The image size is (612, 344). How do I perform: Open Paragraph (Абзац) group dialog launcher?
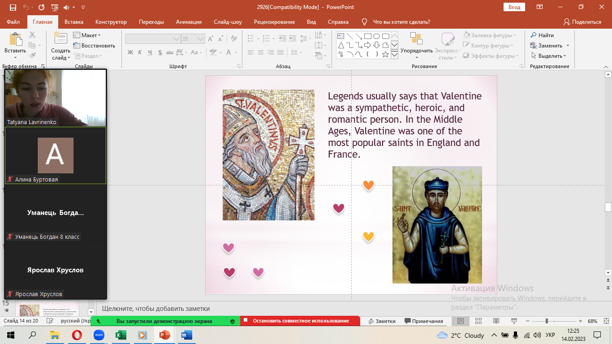[328, 66]
